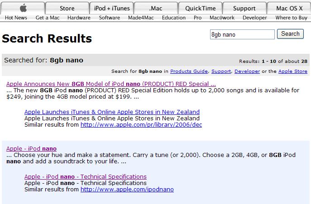
Task: Open the apple.com/ipodnano similar results URL
Action: (x=127, y=190)
